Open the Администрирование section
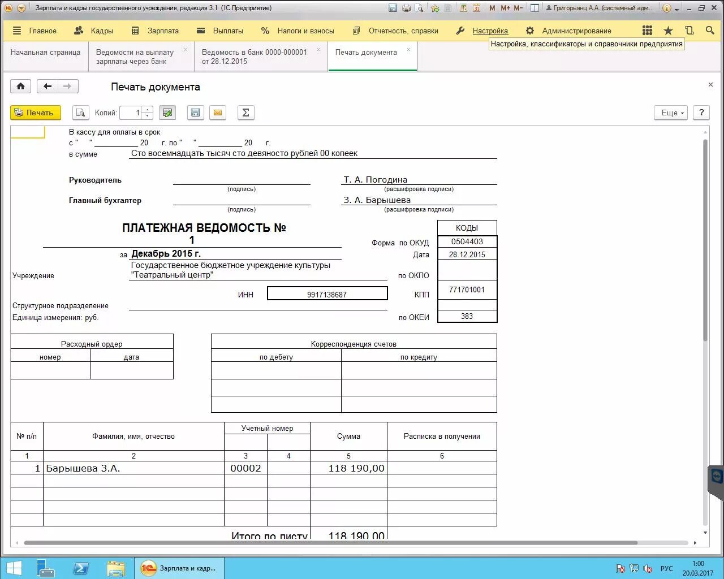724x579 pixels. 568,31
